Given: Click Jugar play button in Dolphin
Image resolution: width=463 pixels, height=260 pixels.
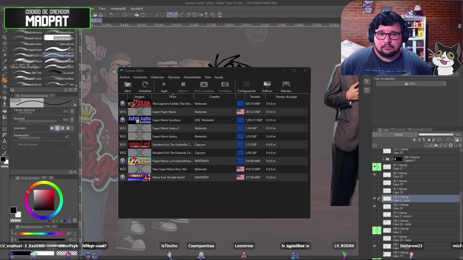Looking at the screenshot, I should [164, 84].
